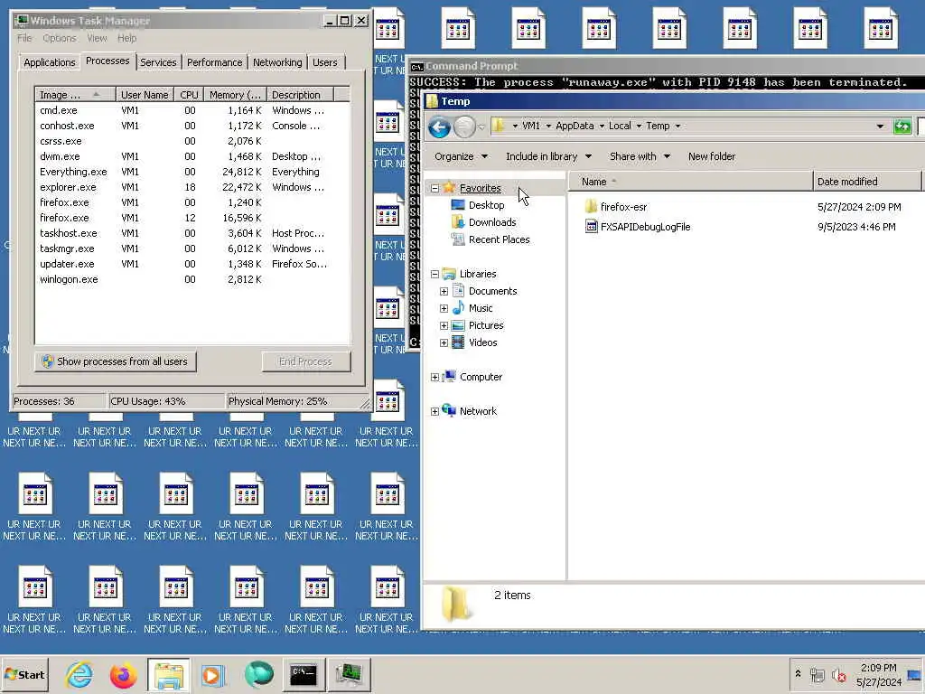Expand the Network tree node

(x=434, y=411)
